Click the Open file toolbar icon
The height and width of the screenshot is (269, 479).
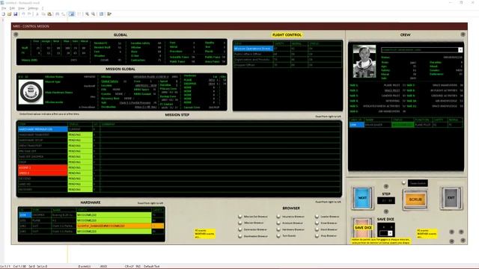click(9, 14)
